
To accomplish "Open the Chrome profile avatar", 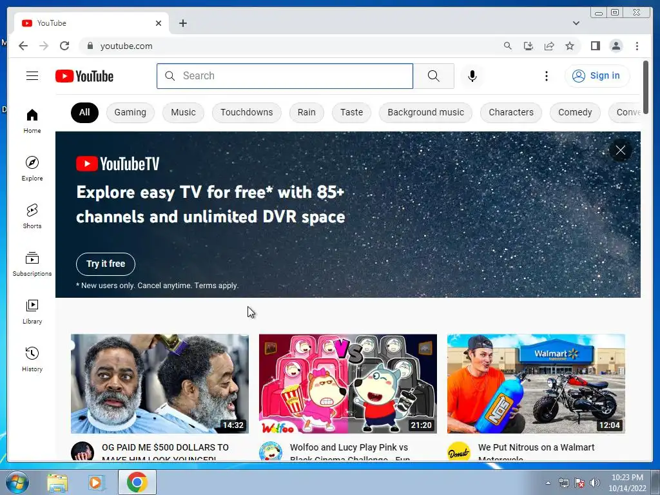I will pos(616,46).
